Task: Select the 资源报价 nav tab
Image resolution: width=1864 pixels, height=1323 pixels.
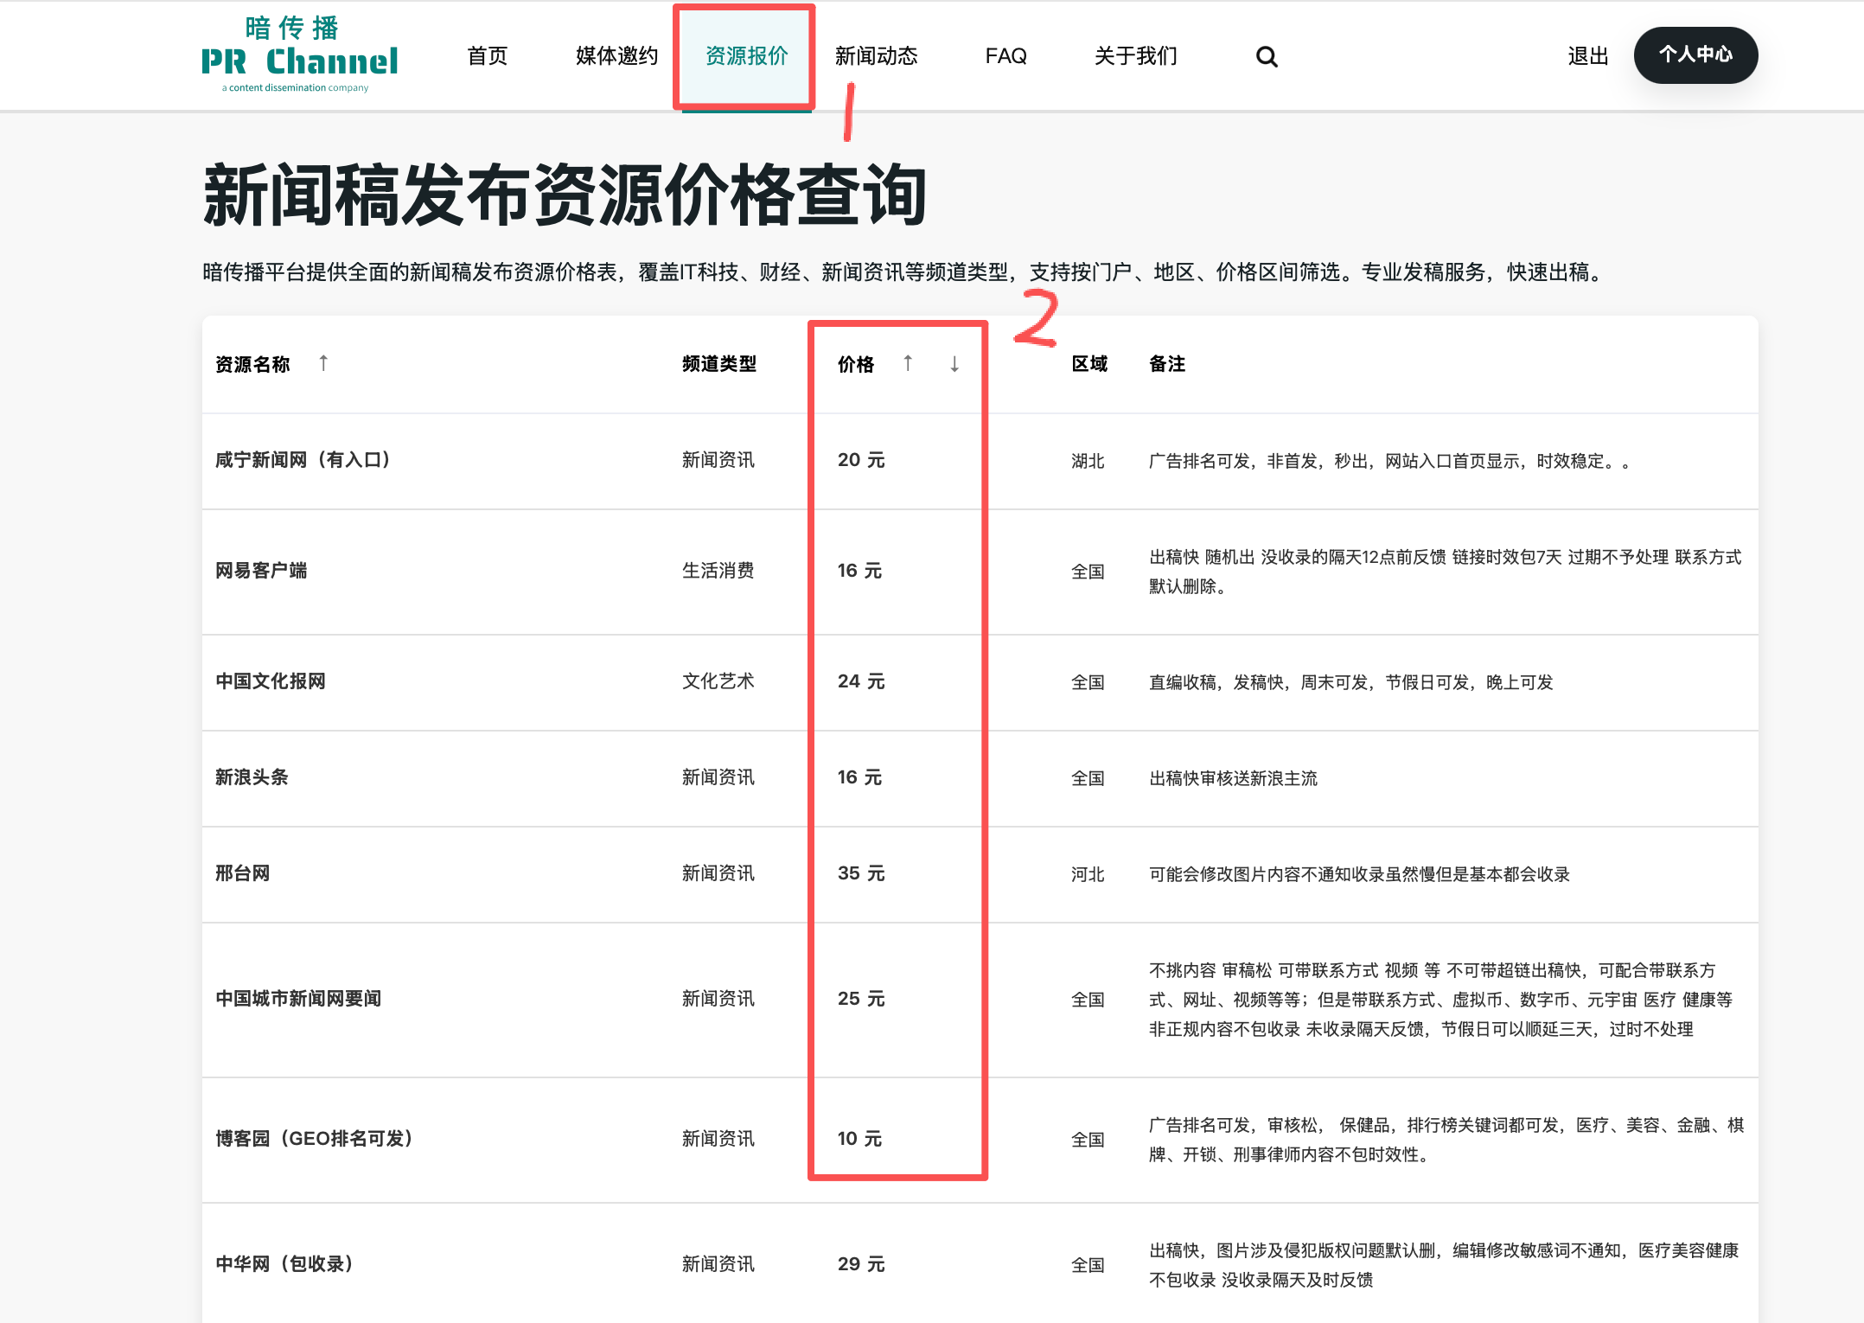Action: pyautogui.click(x=747, y=56)
